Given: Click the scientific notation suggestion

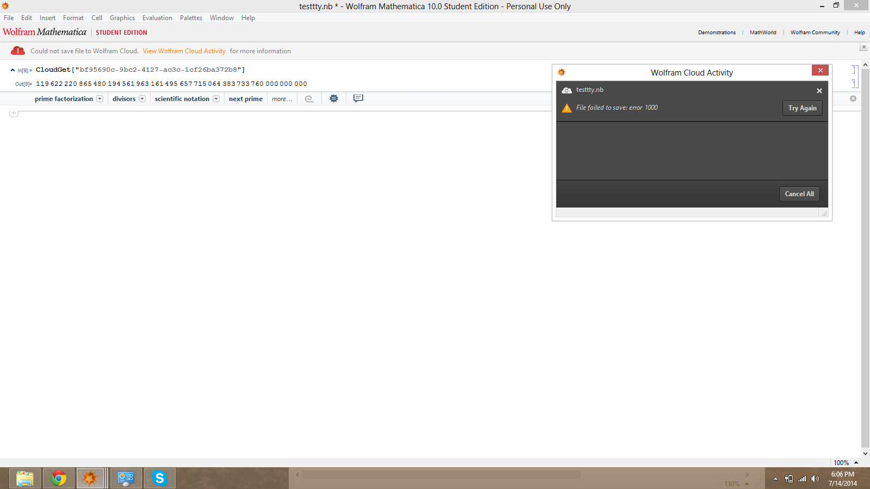Looking at the screenshot, I should [x=182, y=99].
